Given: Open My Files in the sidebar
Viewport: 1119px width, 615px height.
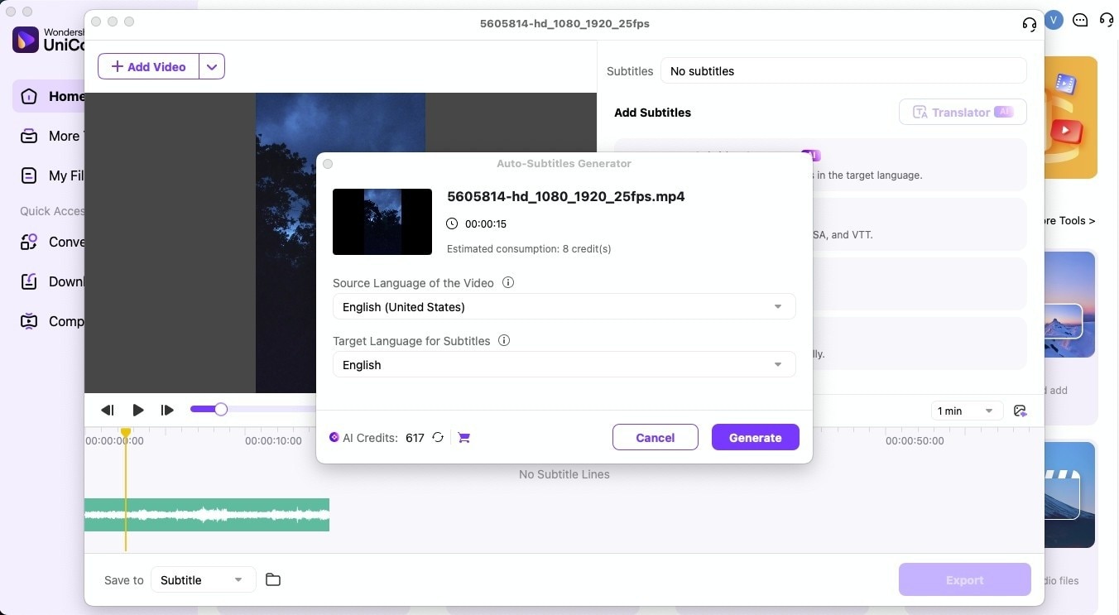Looking at the screenshot, I should pyautogui.click(x=50, y=175).
